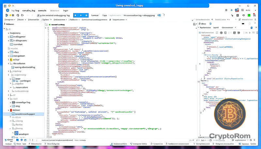Screen dimensions: 261x149
Task: Go back with the greyed left arrow
Action: pyautogui.click(x=28, y=15)
